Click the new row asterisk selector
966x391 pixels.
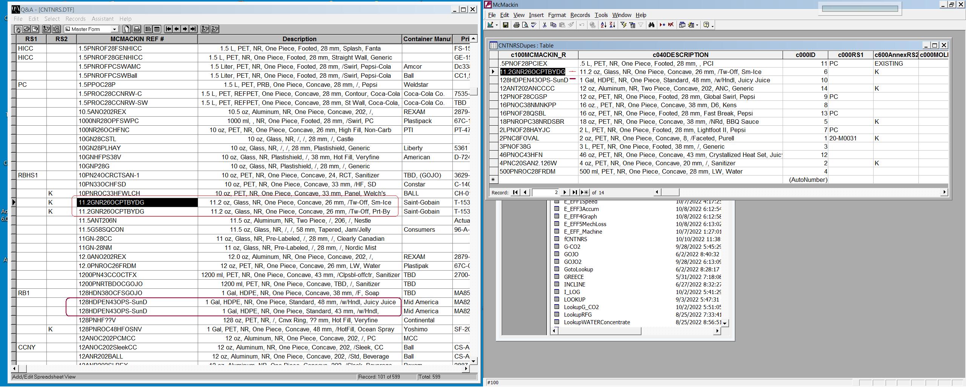point(493,180)
